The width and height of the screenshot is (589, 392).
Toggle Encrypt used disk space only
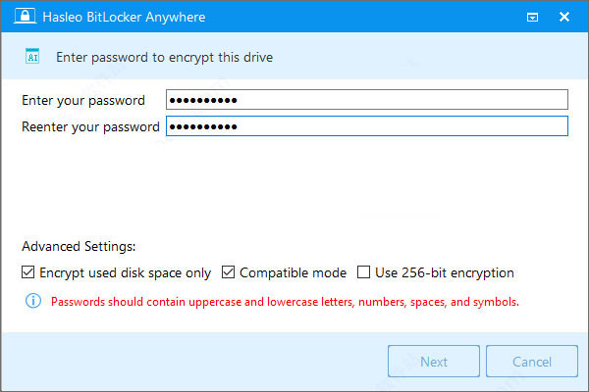27,272
